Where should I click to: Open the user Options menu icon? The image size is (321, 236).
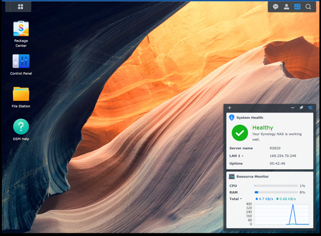point(286,6)
